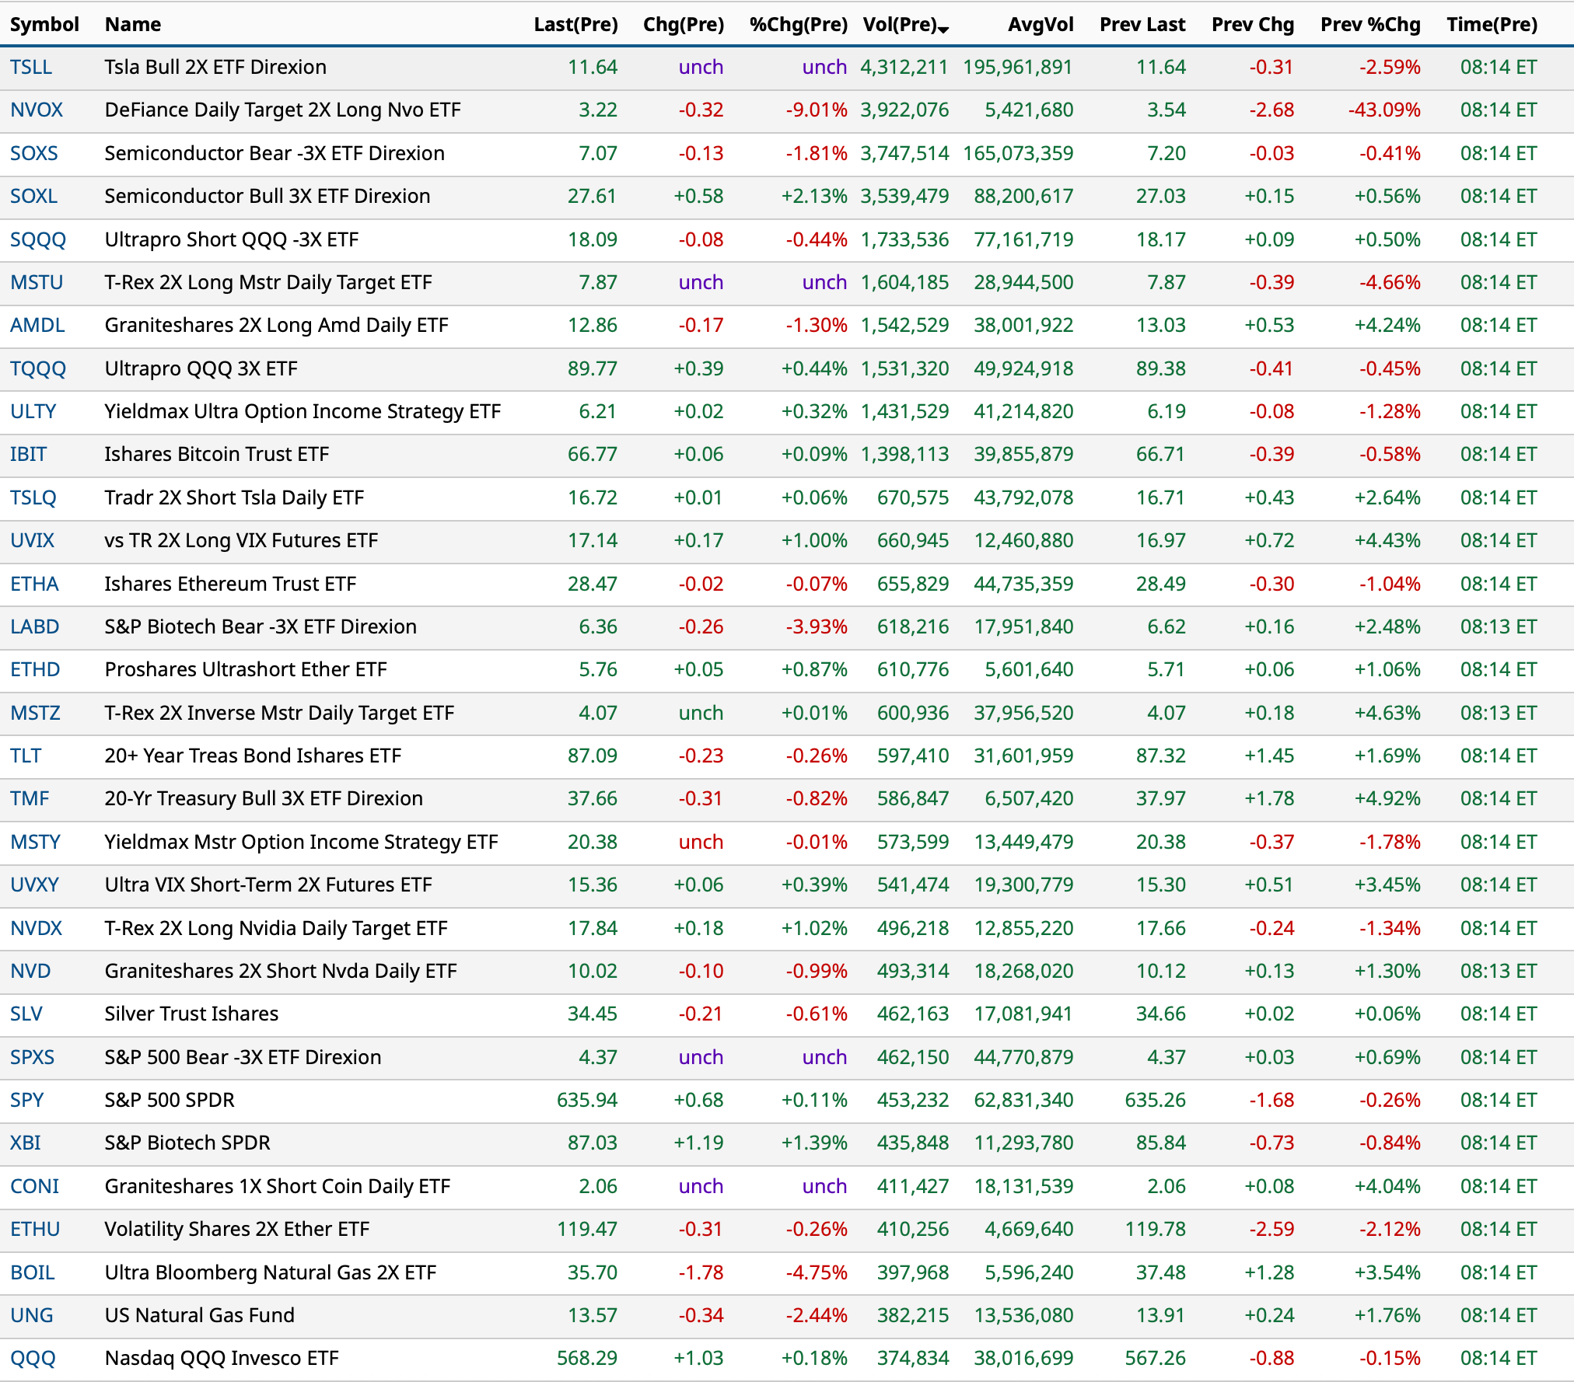The height and width of the screenshot is (1382, 1574).
Task: Open the QQQ ticker link
Action: [x=33, y=1359]
